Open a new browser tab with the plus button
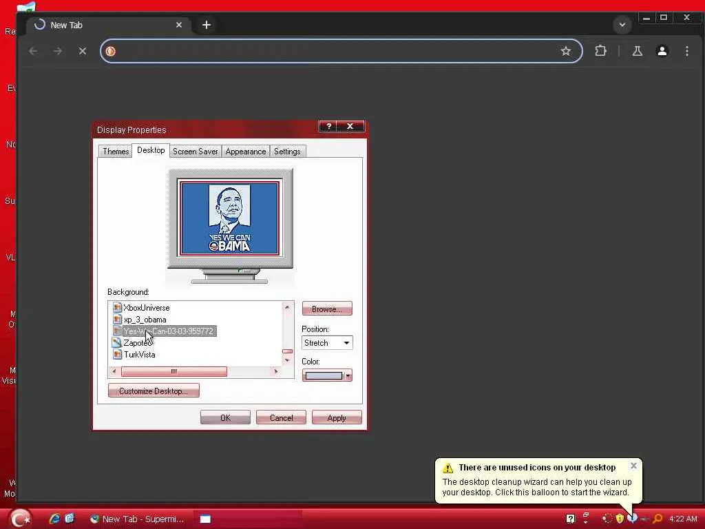The height and width of the screenshot is (529, 705). [207, 25]
